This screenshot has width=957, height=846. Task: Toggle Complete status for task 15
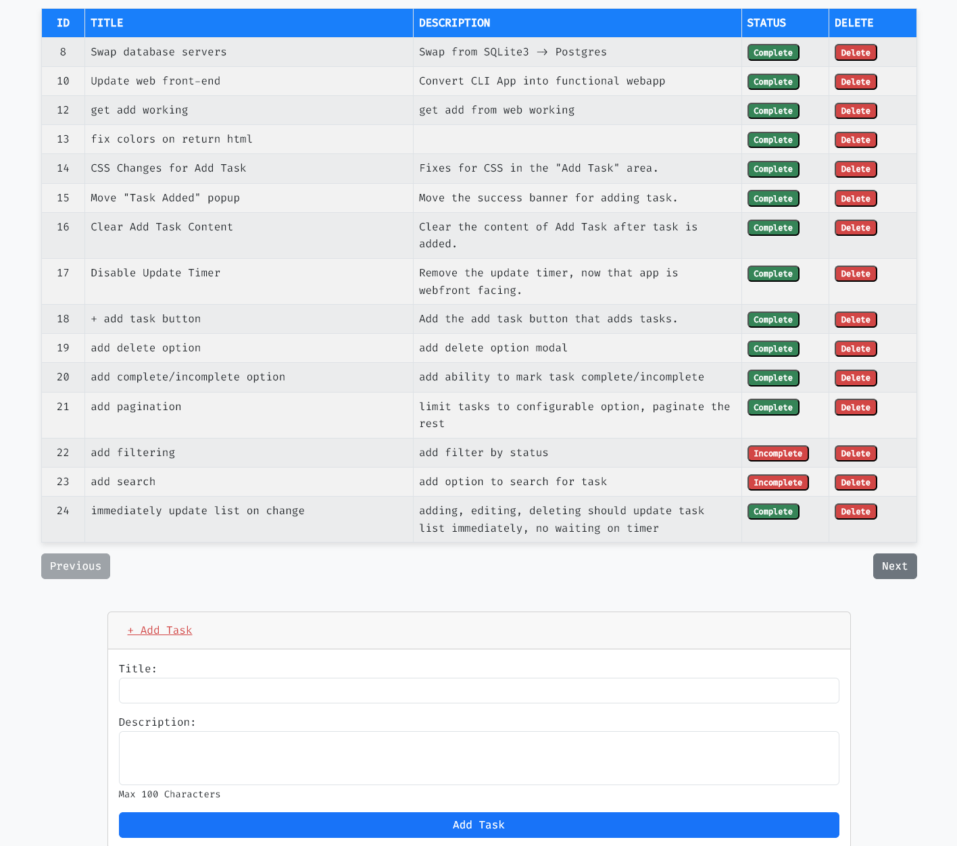click(773, 199)
